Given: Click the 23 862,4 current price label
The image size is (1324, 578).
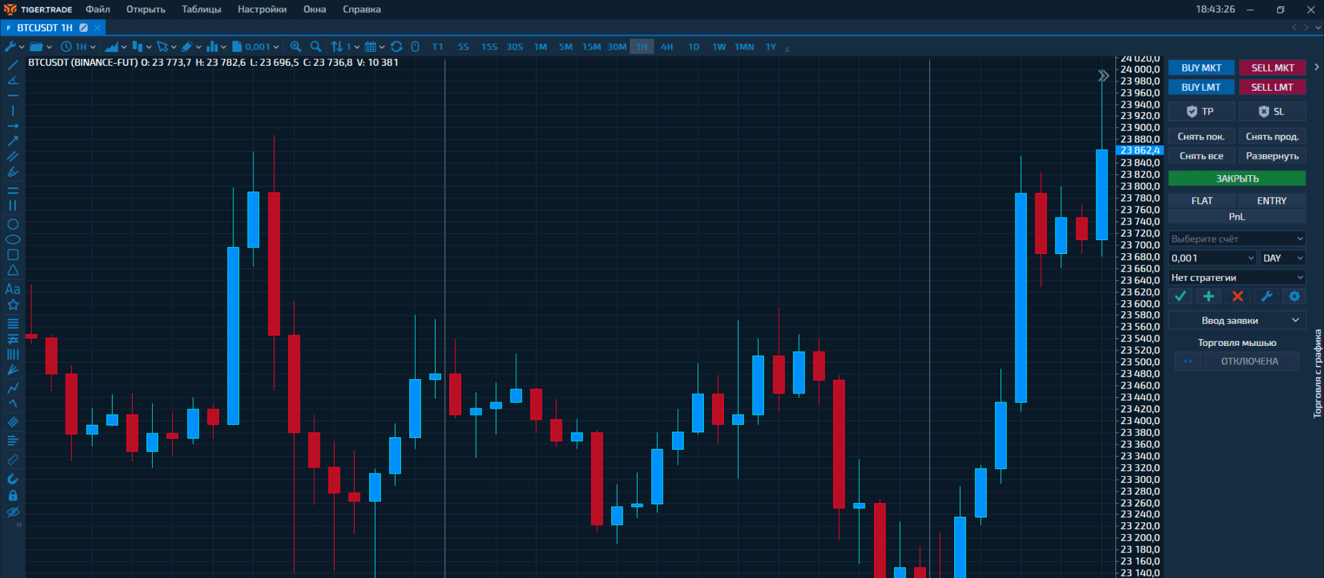Looking at the screenshot, I should coord(1139,151).
